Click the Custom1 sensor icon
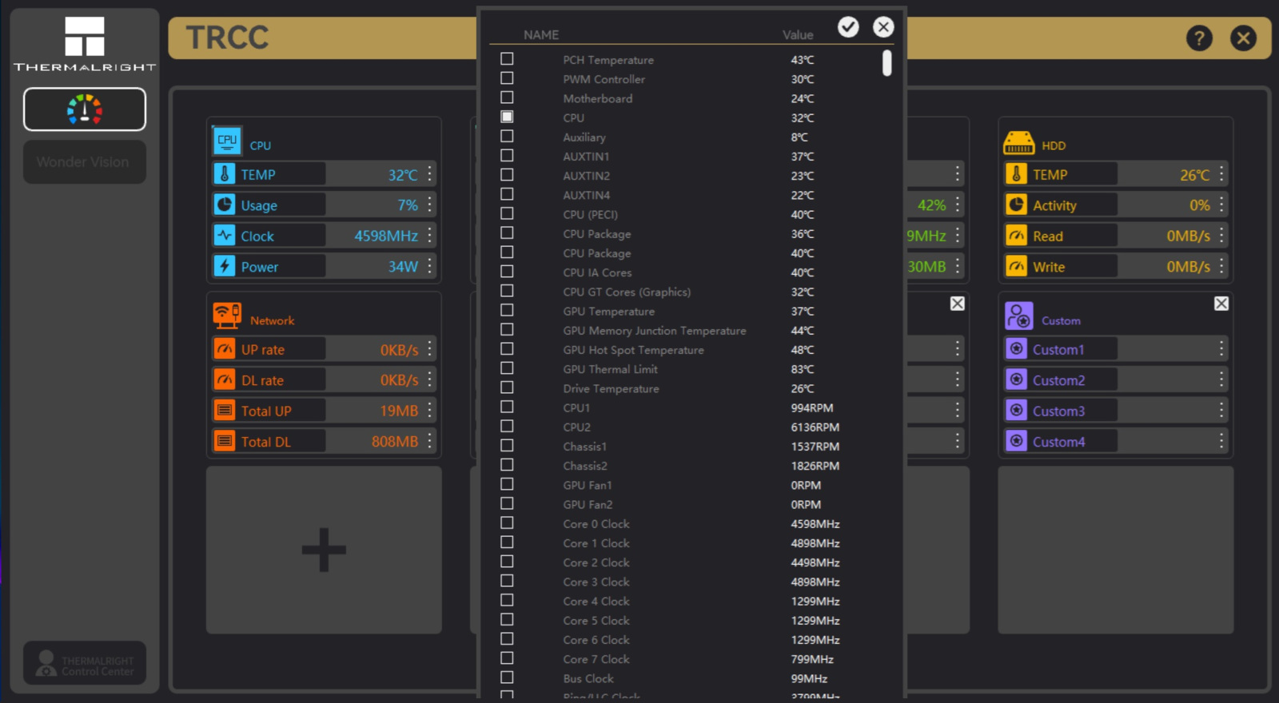Screen dimensions: 1279x703 tap(1016, 349)
